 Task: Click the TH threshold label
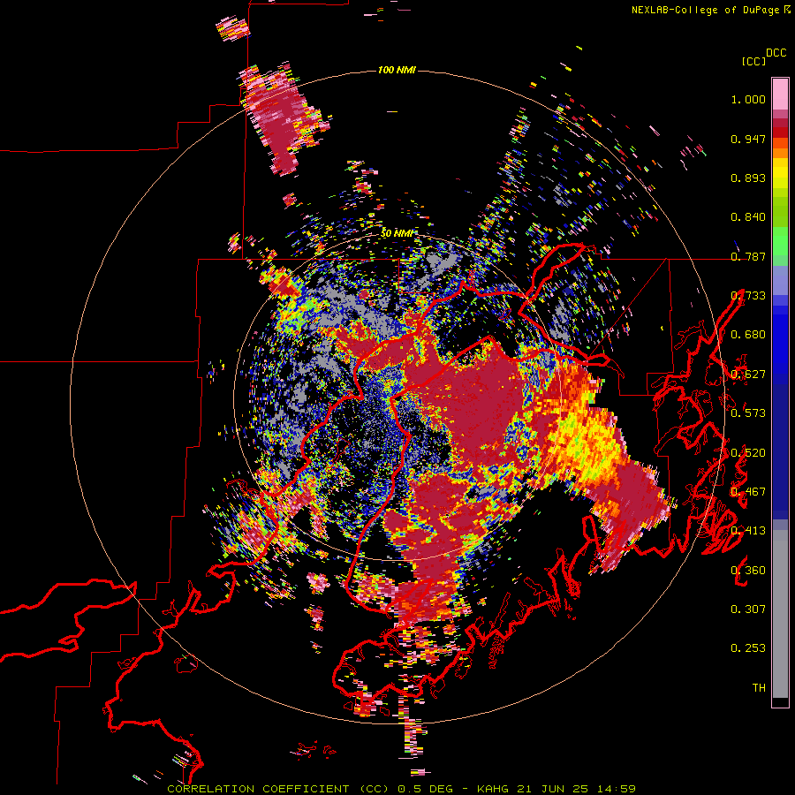pyautogui.click(x=759, y=688)
